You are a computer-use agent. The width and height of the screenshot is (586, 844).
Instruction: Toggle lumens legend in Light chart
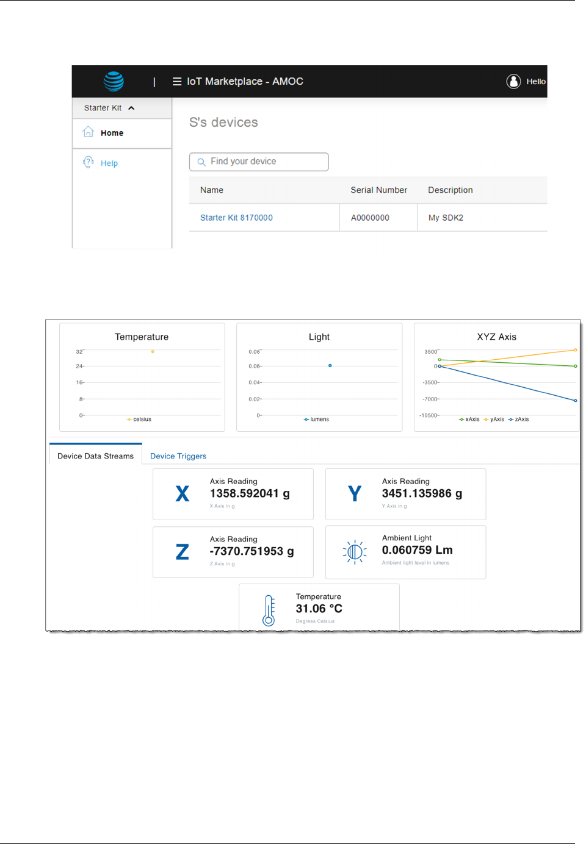[316, 420]
